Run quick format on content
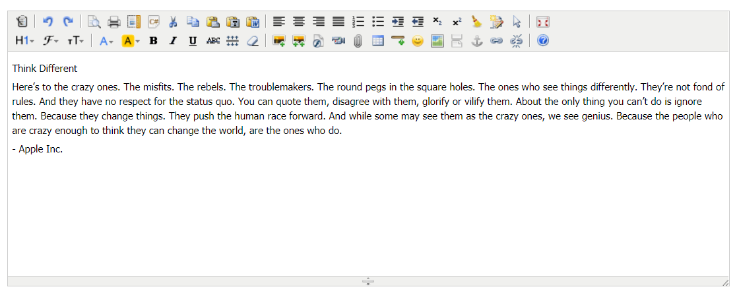 (x=497, y=22)
